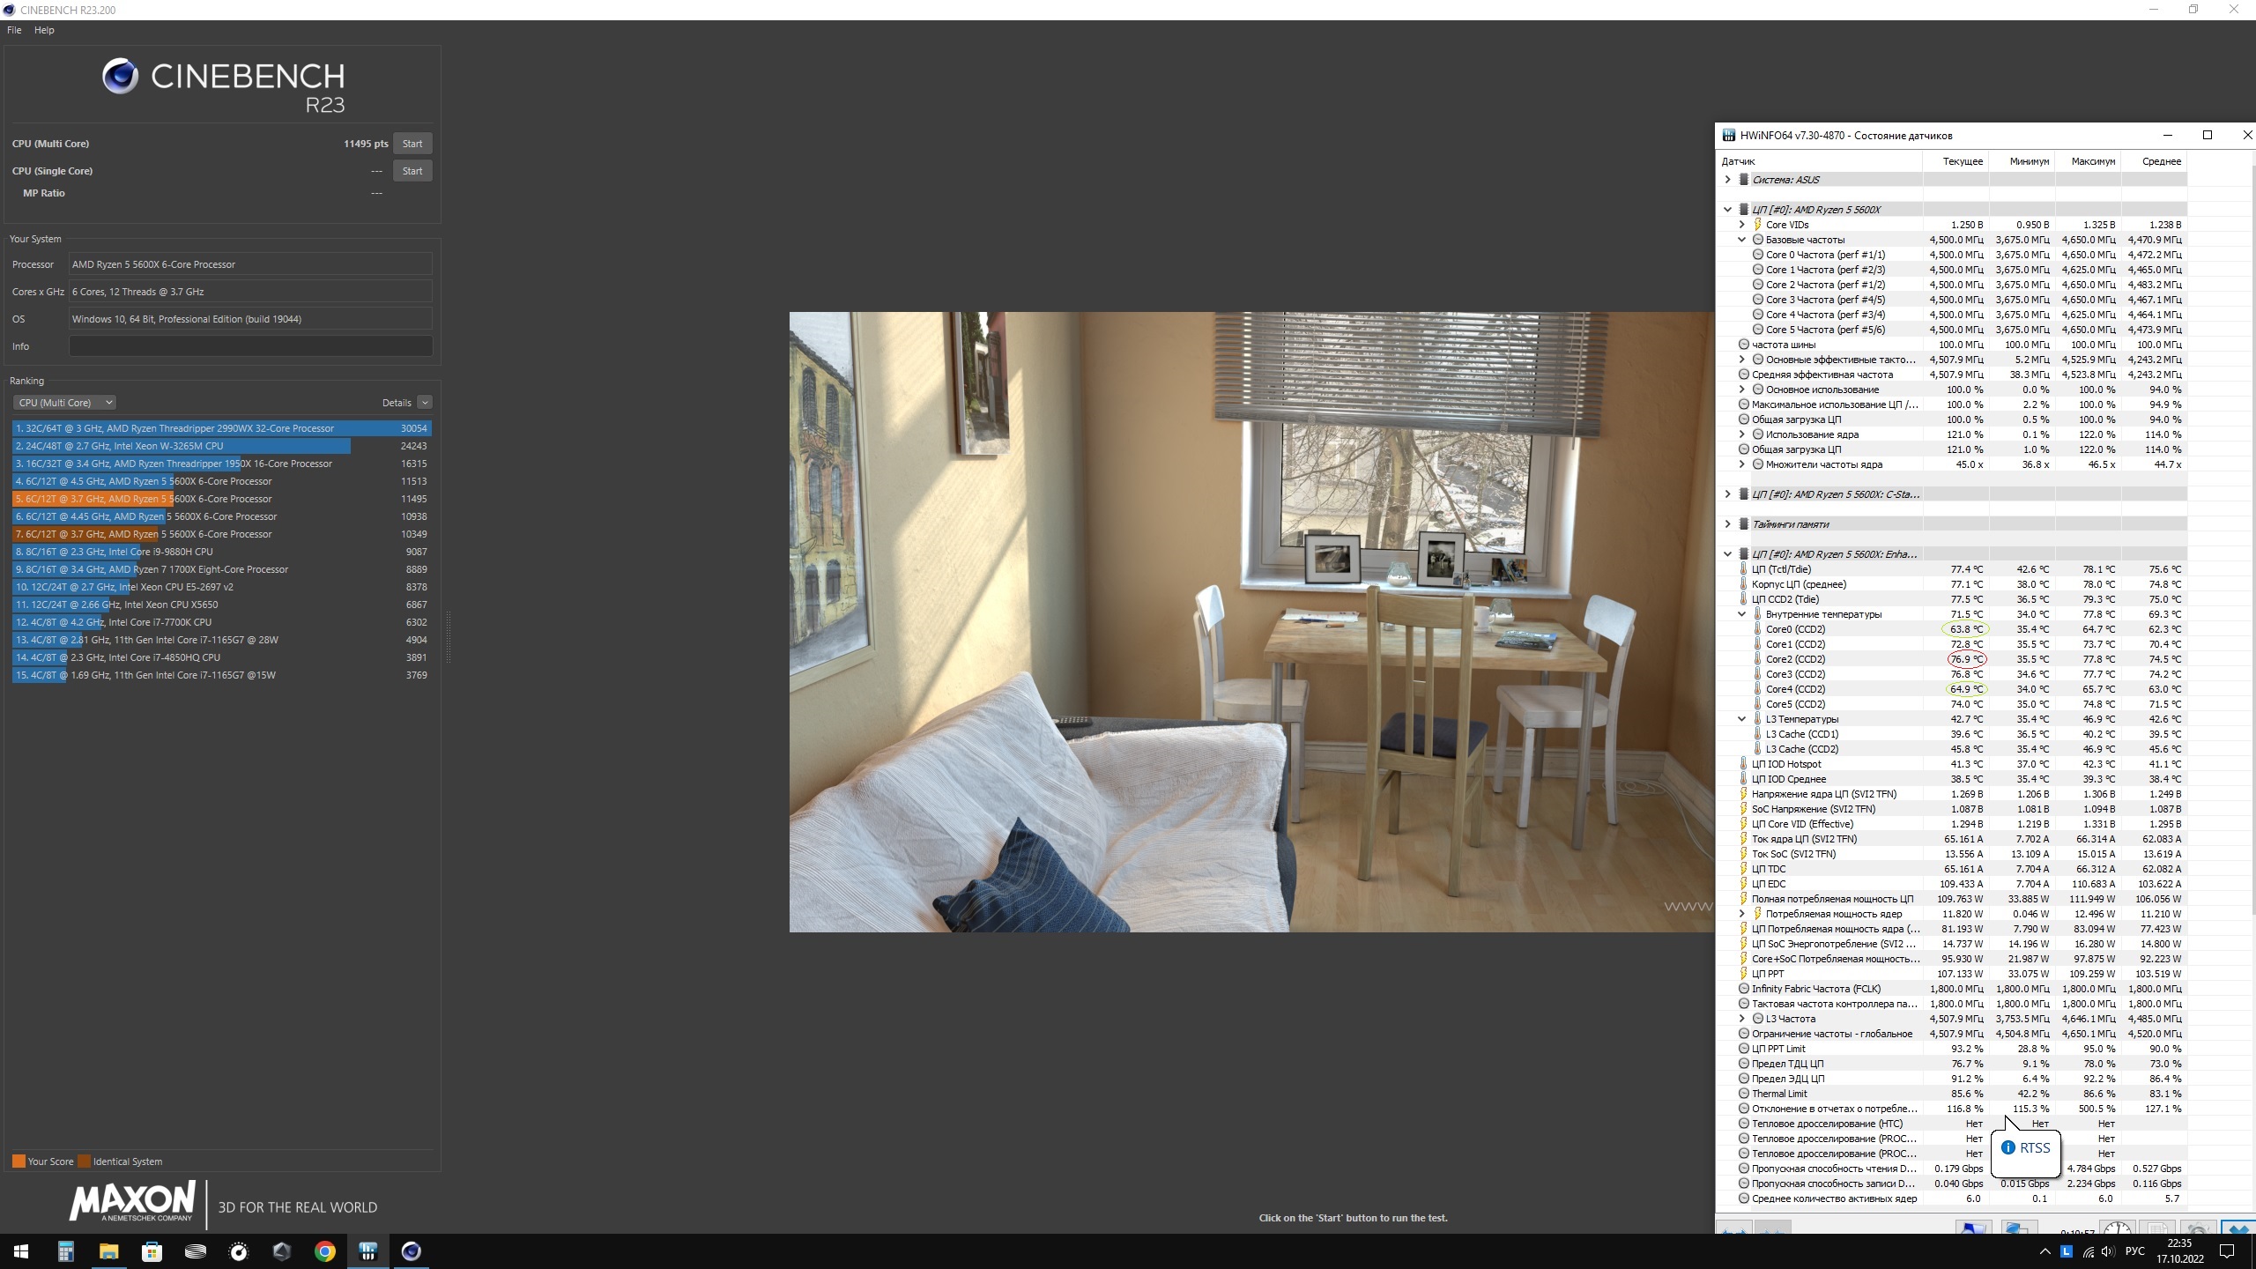The height and width of the screenshot is (1269, 2256).
Task: Click the Cinebench taskbar icon
Action: tap(412, 1251)
